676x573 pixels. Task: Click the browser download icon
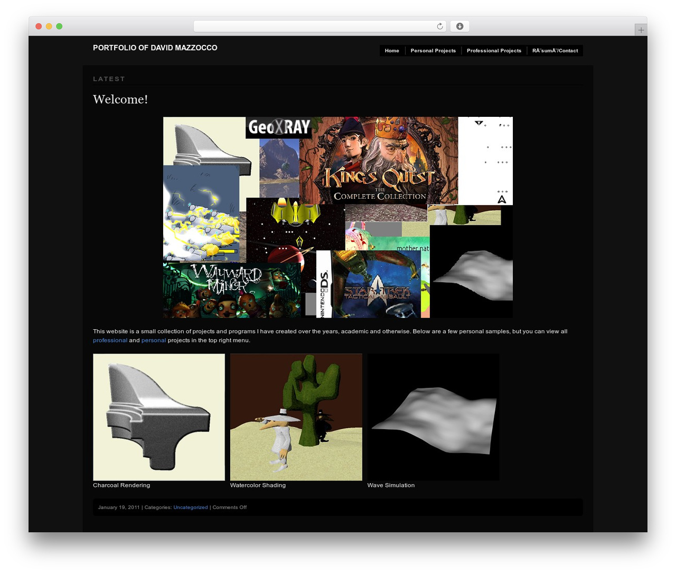click(459, 26)
